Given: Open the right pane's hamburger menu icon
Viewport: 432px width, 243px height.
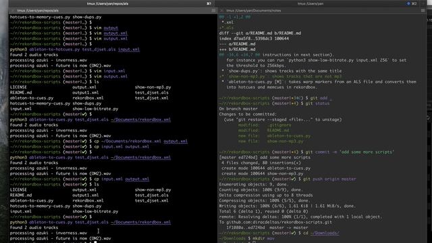Looking at the screenshot, I should click(423, 11).
